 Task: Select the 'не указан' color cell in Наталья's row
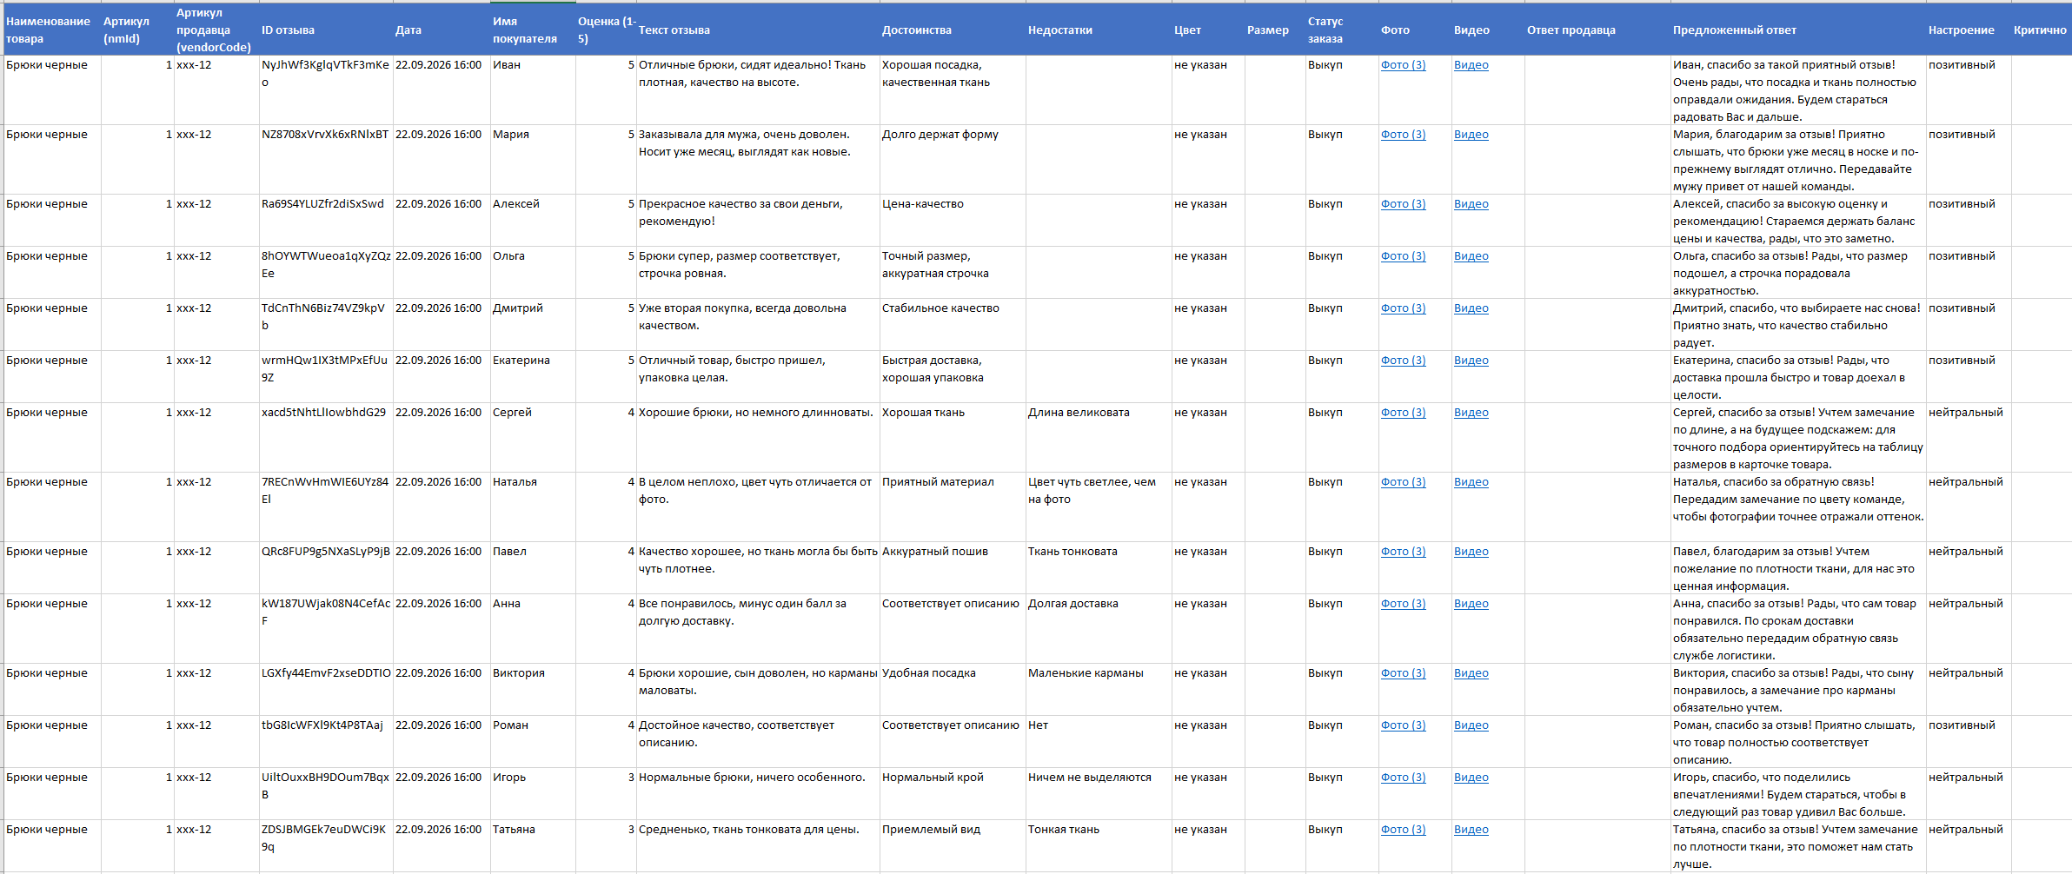1208,507
